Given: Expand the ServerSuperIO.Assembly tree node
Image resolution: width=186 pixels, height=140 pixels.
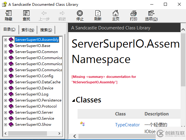Looking at the screenshot, I should 5,40.
